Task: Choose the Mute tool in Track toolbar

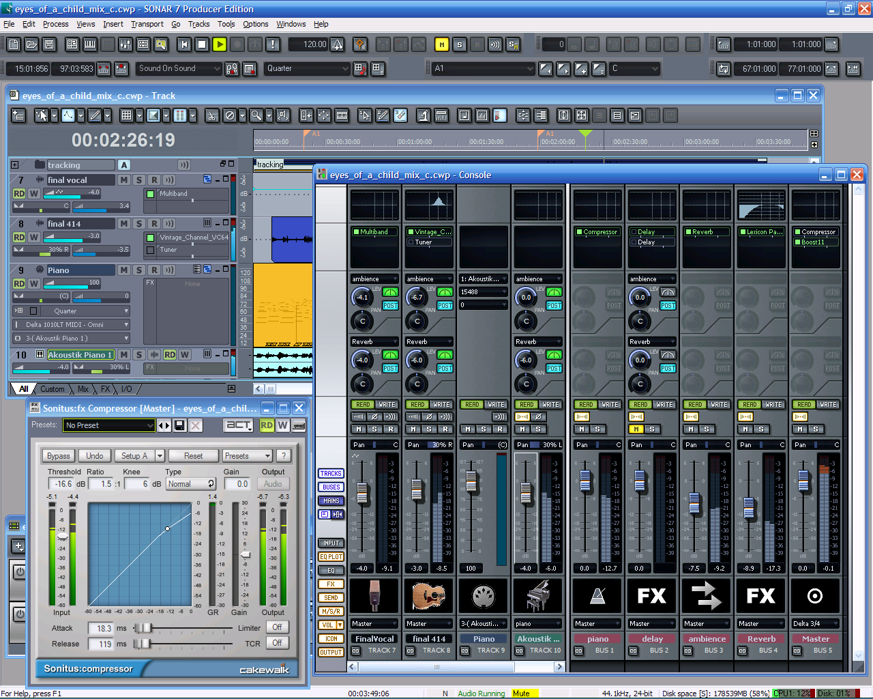Action: [x=230, y=115]
